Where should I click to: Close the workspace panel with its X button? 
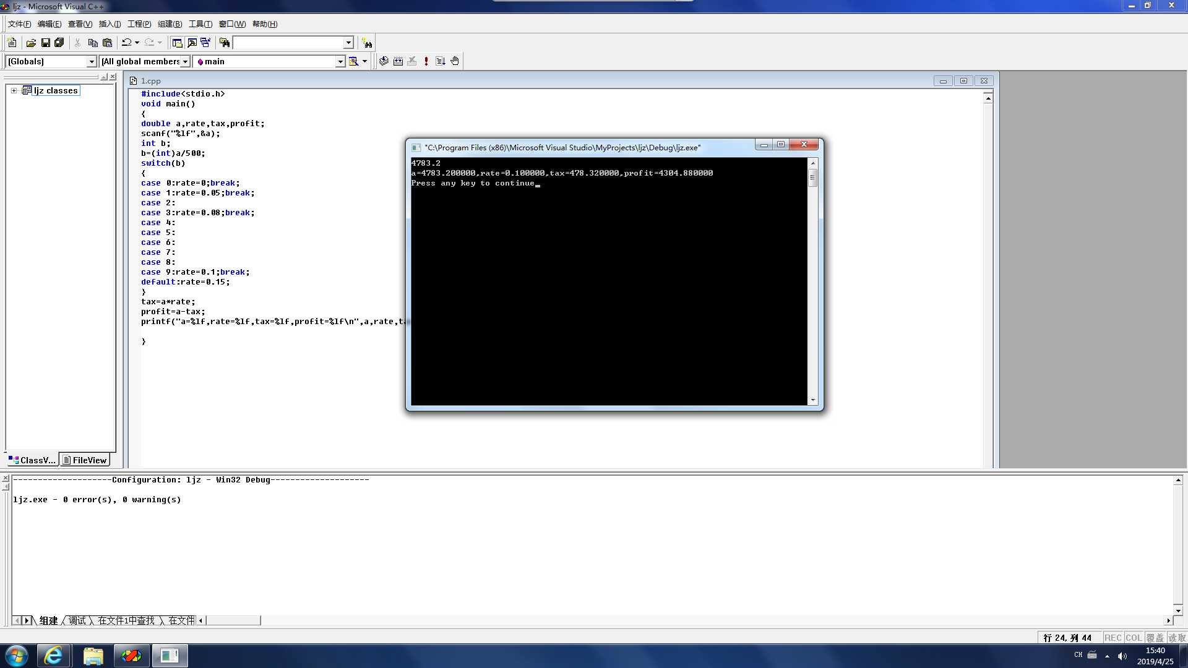tap(113, 77)
